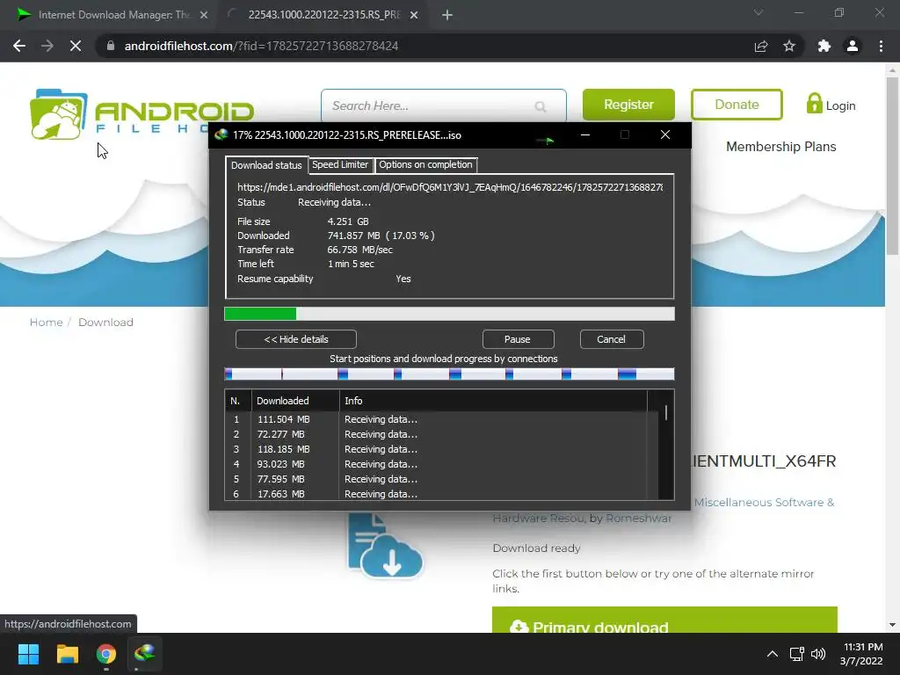Select connection row with 77.595 MB
Screen dimensions: 900x675
click(x=441, y=479)
